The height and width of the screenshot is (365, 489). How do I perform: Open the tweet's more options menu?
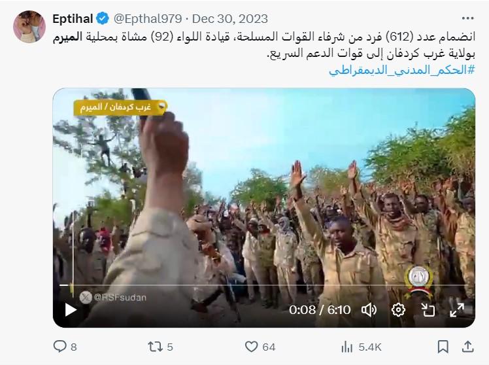point(467,19)
